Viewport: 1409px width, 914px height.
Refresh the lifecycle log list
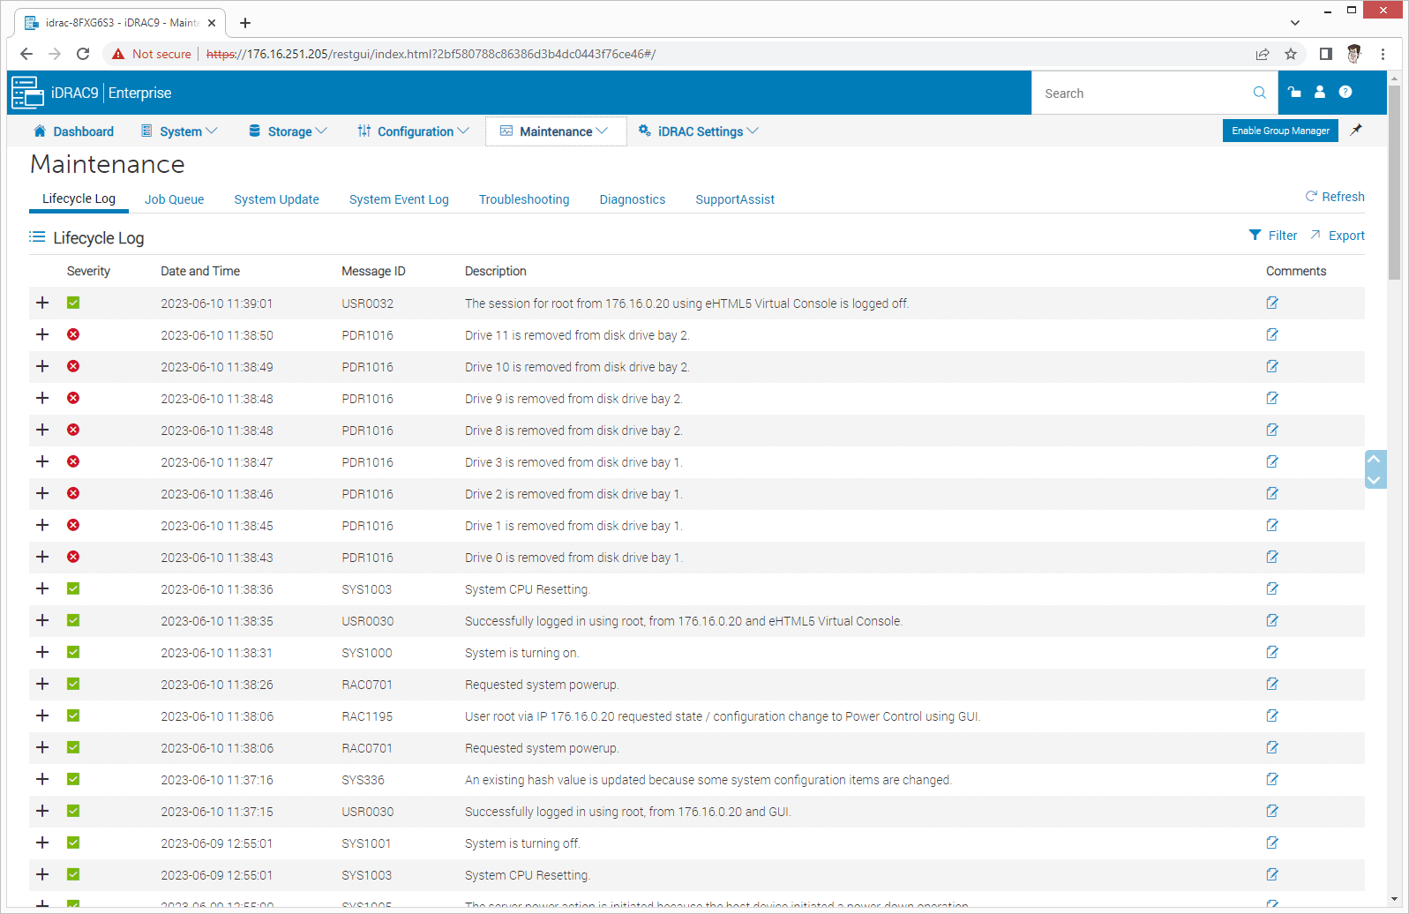tap(1335, 197)
